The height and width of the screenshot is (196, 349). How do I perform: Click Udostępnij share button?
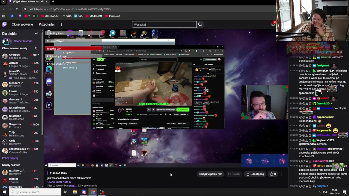pos(255,174)
